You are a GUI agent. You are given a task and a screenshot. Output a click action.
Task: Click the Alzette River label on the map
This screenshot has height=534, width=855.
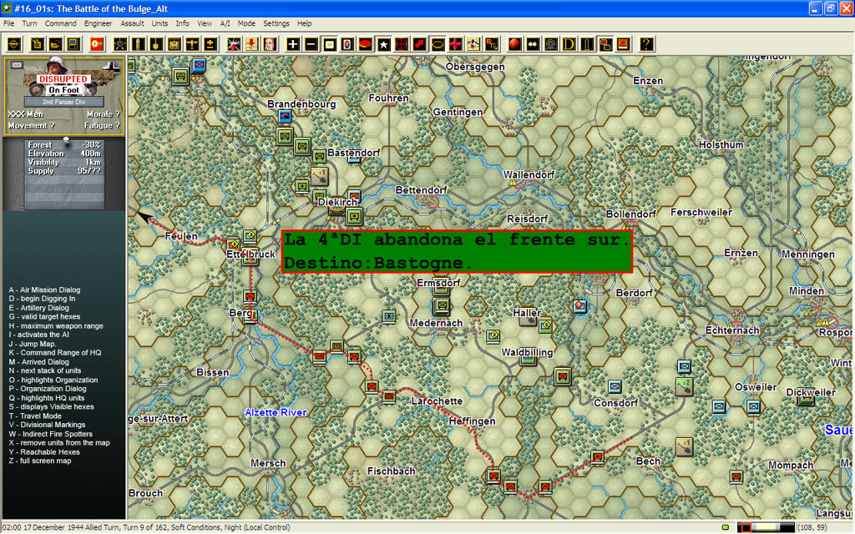tap(276, 412)
